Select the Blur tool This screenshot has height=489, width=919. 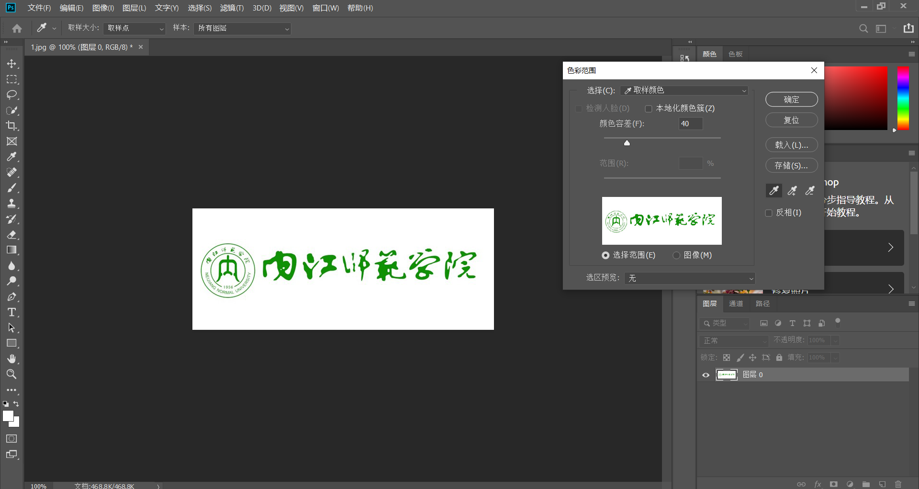click(x=11, y=266)
